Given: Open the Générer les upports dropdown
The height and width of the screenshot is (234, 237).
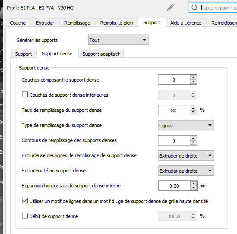Looking at the screenshot, I should 118,40.
